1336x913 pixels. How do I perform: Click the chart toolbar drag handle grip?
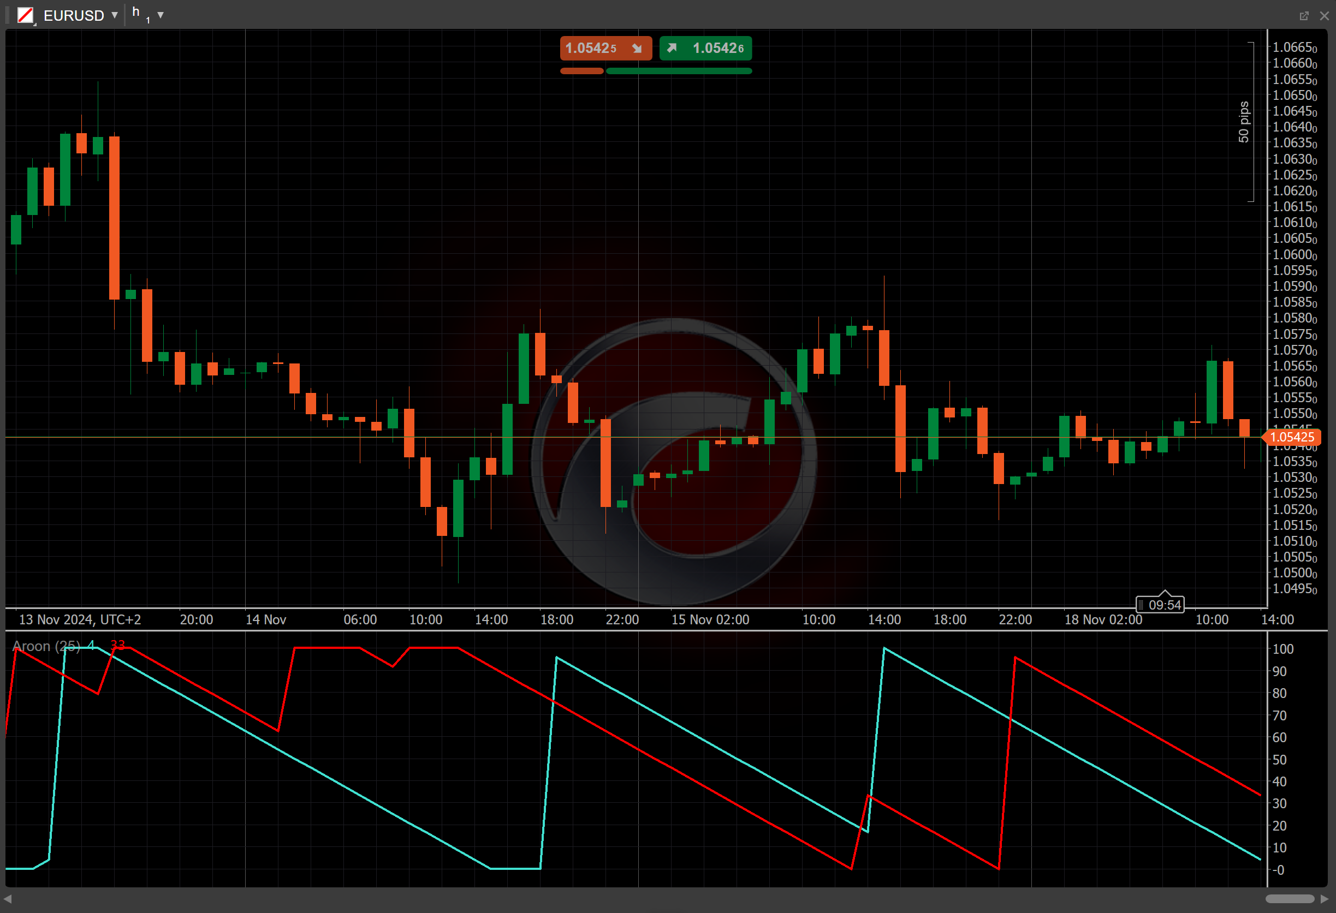[8, 15]
